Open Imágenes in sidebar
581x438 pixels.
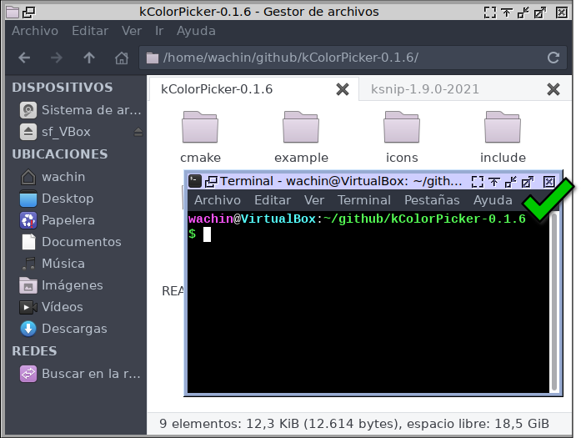pos(62,285)
